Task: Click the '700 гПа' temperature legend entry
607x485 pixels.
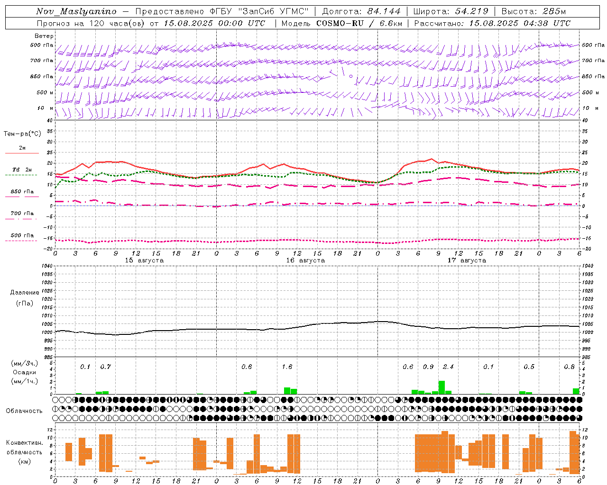Action: [22, 216]
